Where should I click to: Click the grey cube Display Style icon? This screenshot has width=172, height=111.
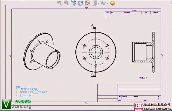point(94,3)
